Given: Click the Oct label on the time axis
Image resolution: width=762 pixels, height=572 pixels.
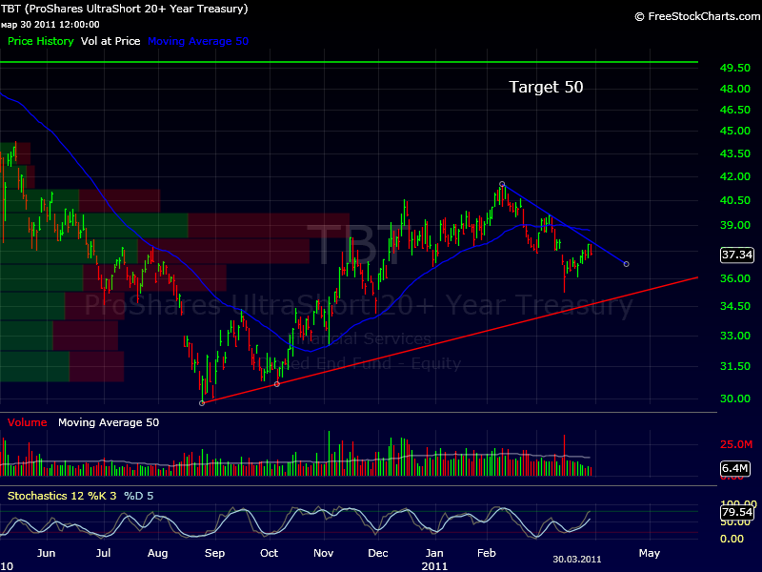Looking at the screenshot, I should [x=269, y=554].
